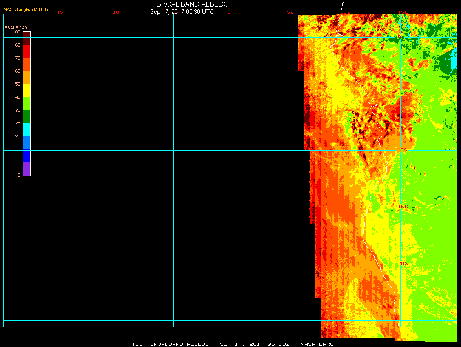Click the 15W longitude label
This screenshot has height=347, width=461.
coord(62,12)
